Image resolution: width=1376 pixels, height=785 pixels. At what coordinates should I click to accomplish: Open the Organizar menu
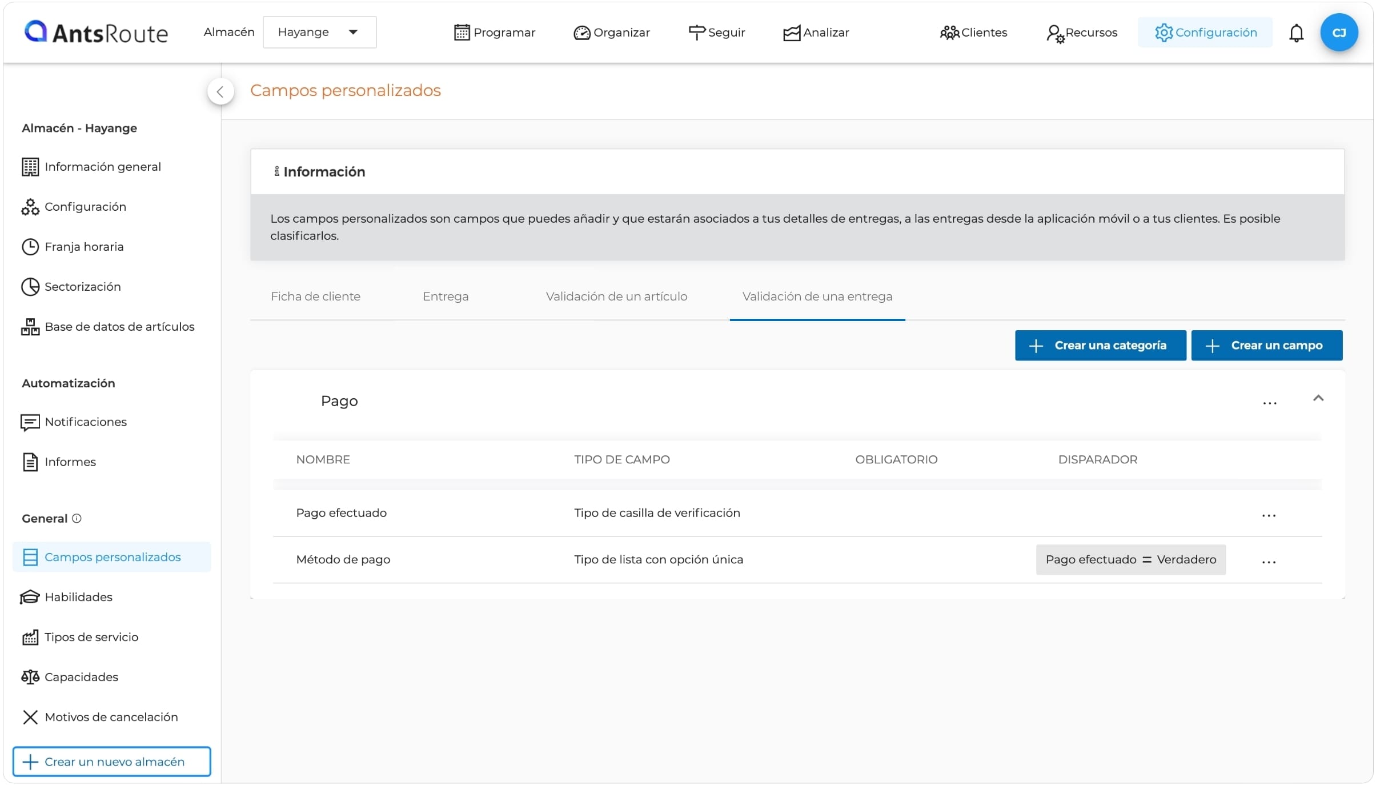[611, 33]
